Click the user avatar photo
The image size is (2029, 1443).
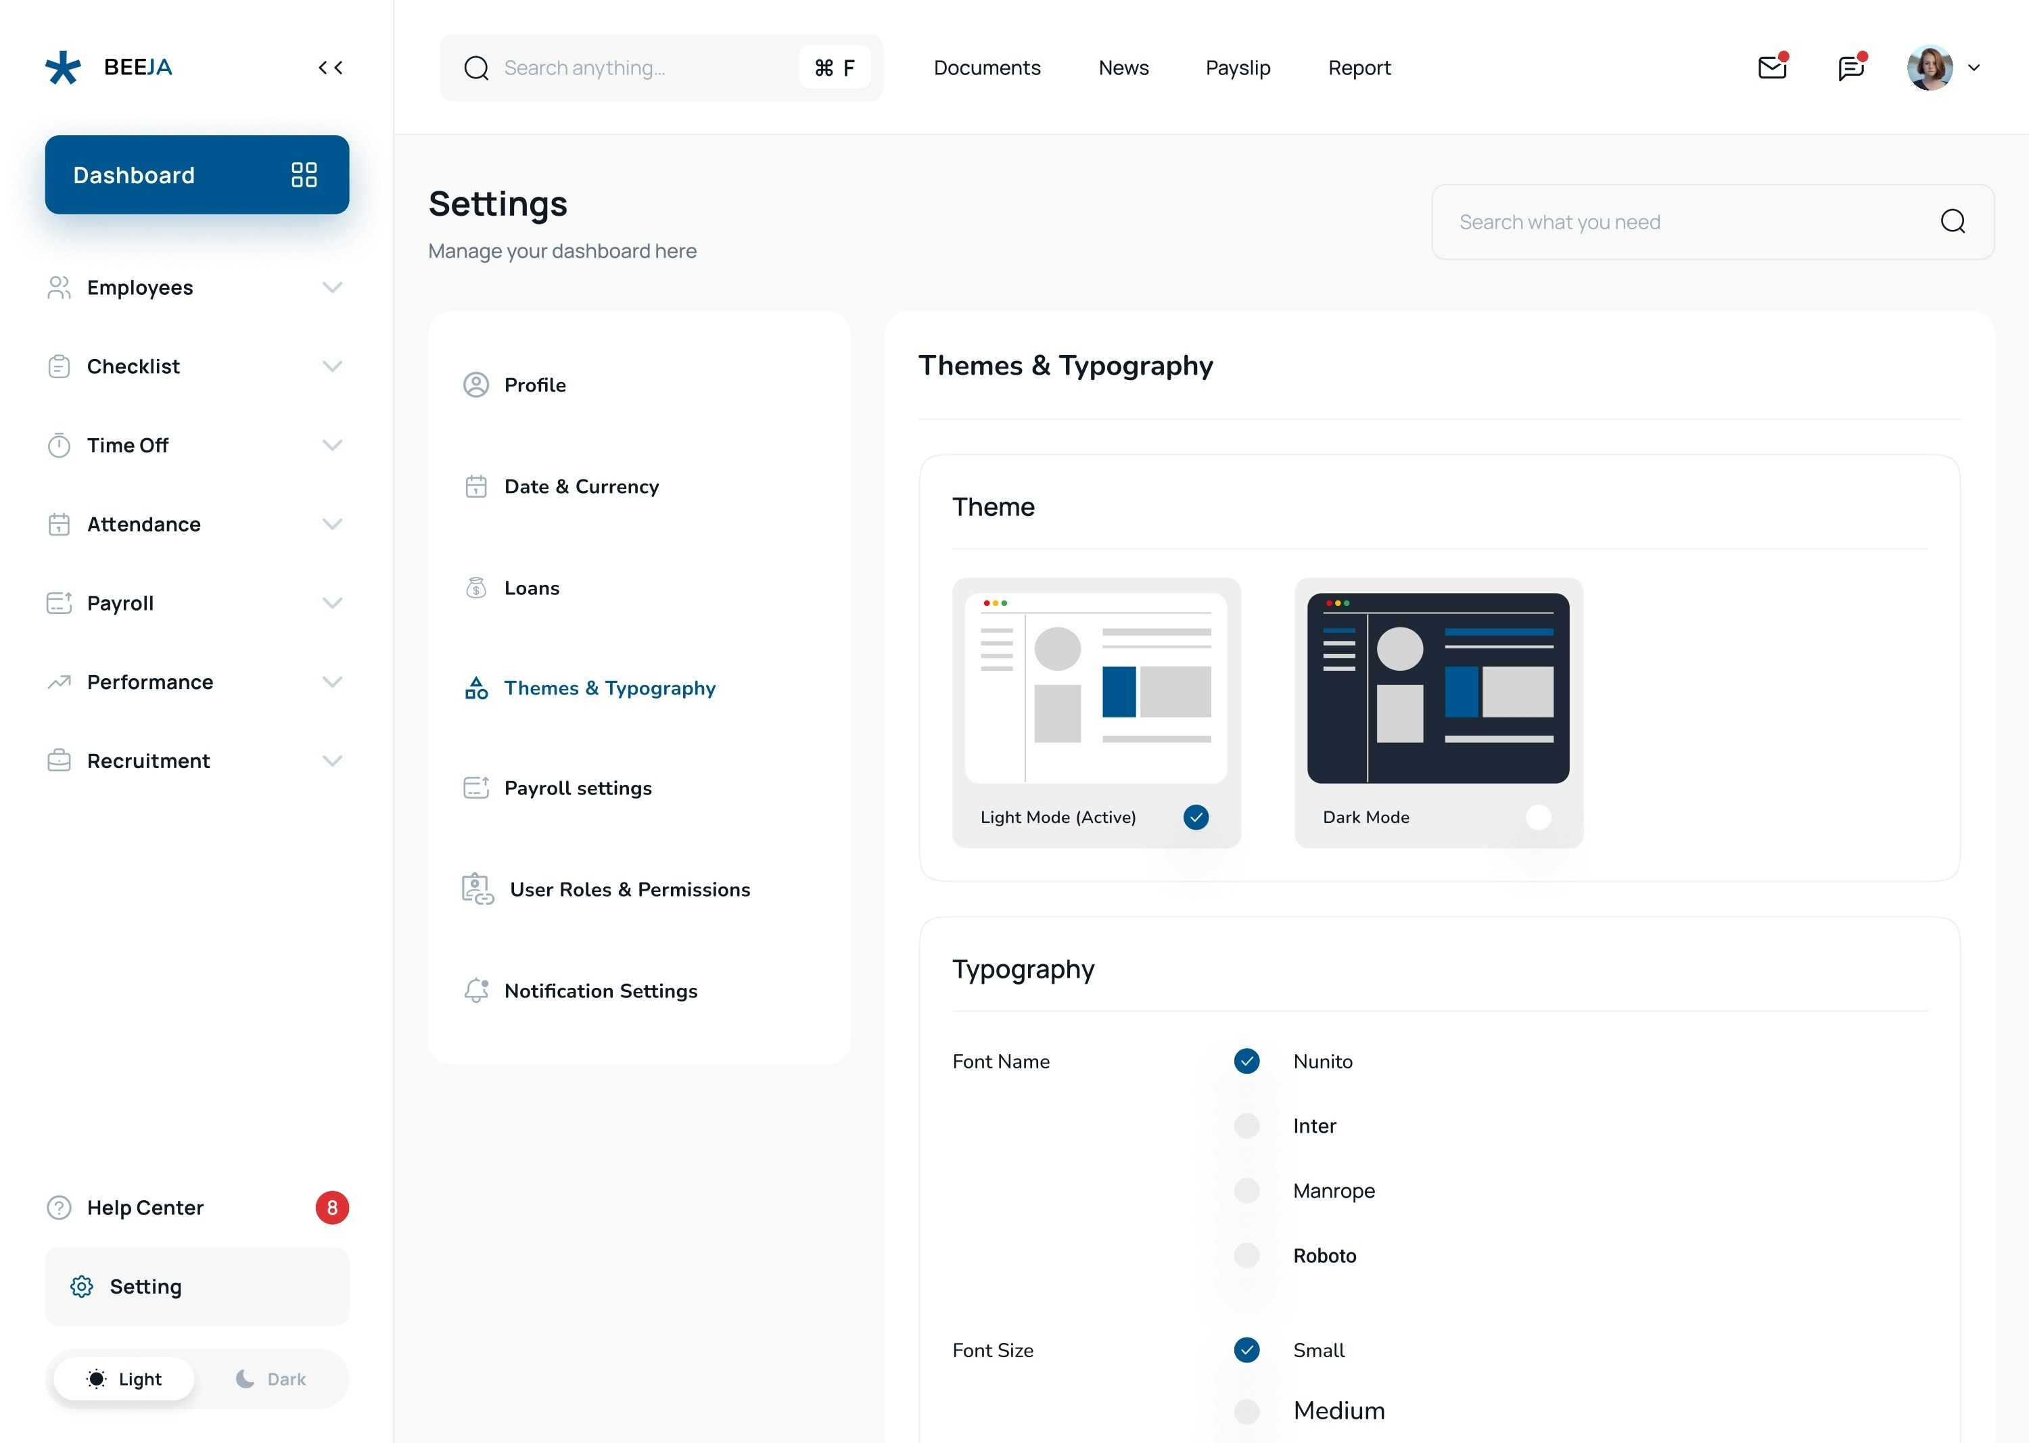click(1930, 68)
